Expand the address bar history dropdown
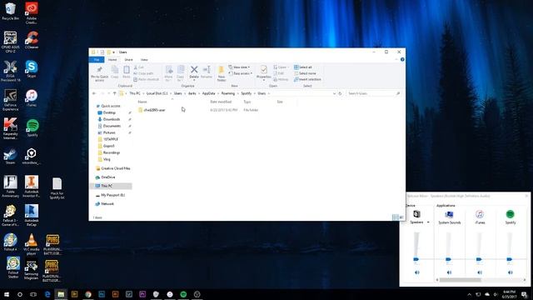The width and height of the screenshot is (533, 300). [334, 93]
